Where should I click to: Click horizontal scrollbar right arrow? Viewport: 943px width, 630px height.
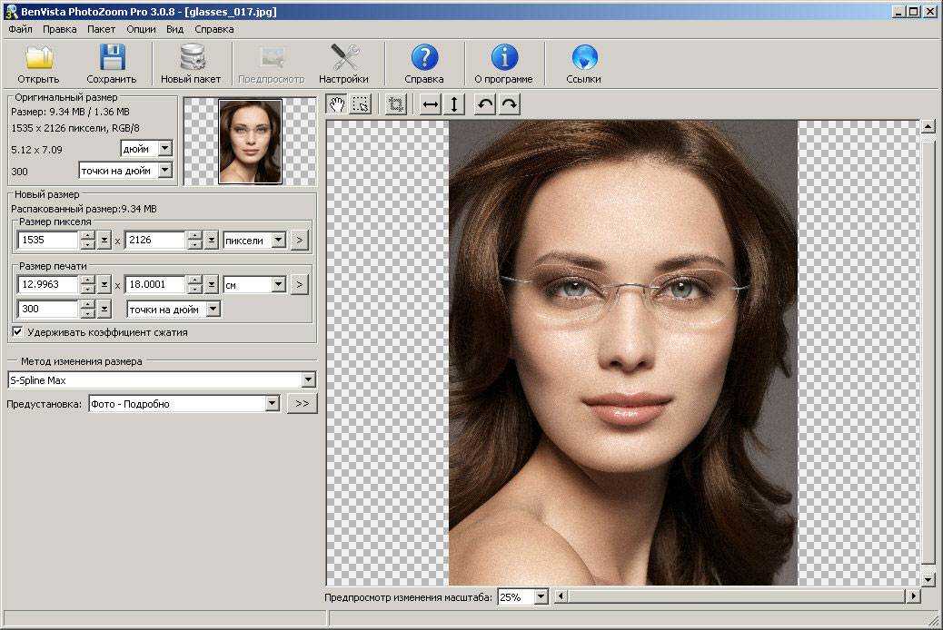pyautogui.click(x=914, y=596)
